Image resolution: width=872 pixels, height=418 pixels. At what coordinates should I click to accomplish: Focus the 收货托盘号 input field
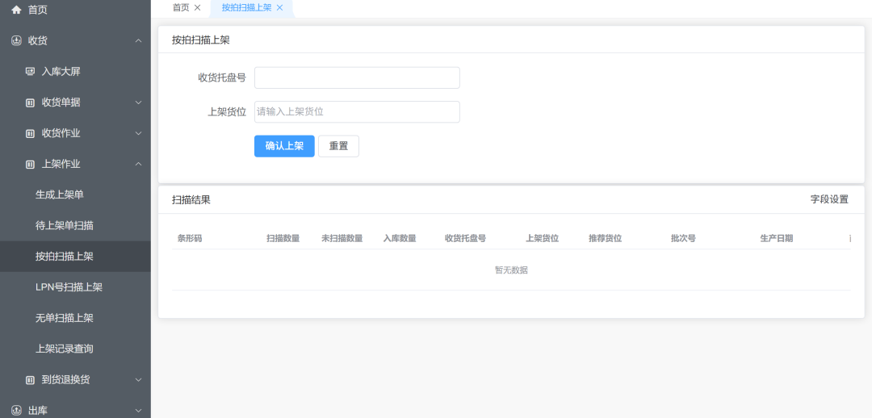click(x=357, y=77)
